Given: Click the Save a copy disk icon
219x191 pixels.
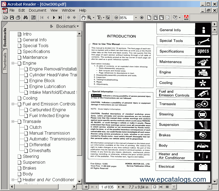Looking at the screenshot, I should pyautogui.click(x=12, y=17).
